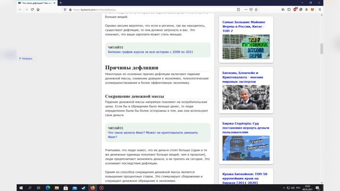Switch to Firefox on the taskbar
The image size is (340, 191).
(x=92, y=188)
